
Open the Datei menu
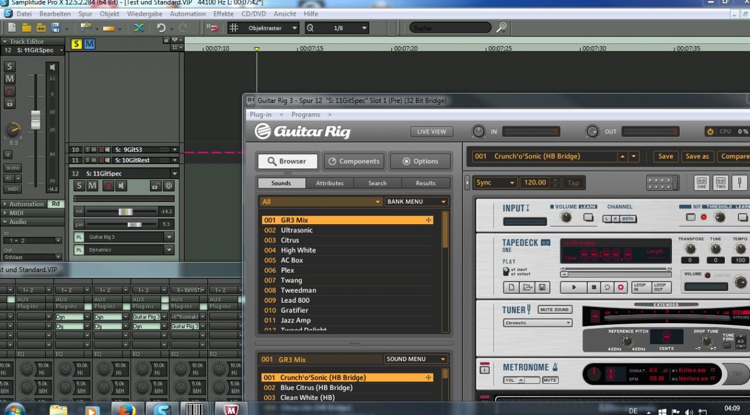coord(24,13)
